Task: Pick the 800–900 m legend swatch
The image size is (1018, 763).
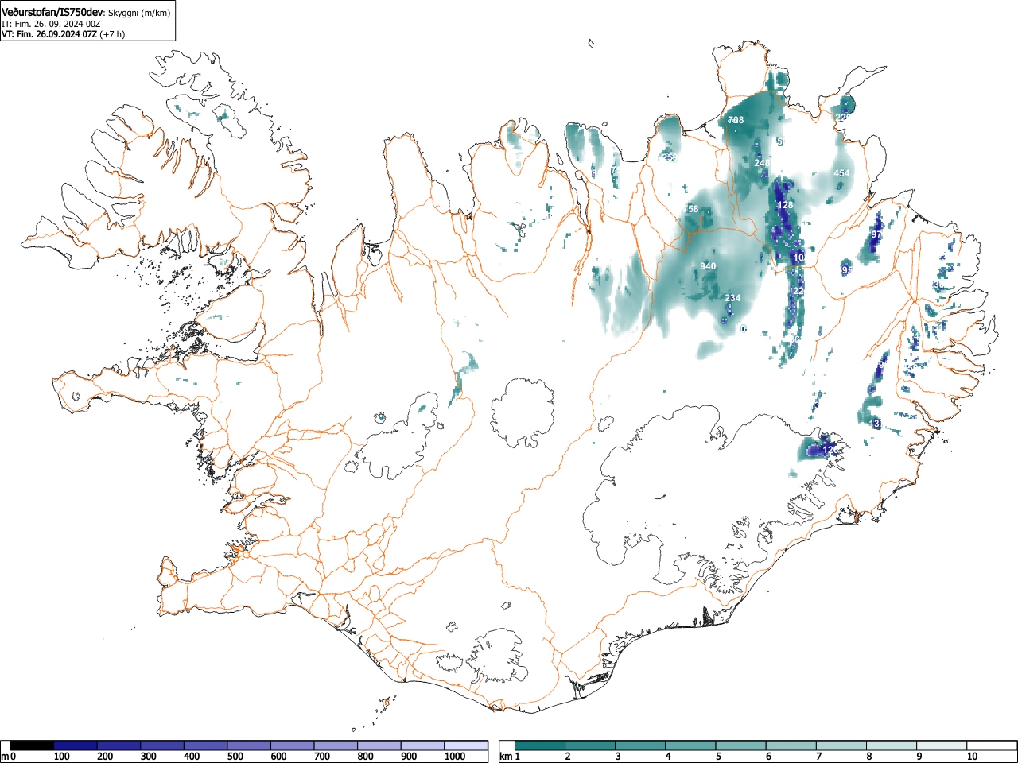Action: click(379, 746)
